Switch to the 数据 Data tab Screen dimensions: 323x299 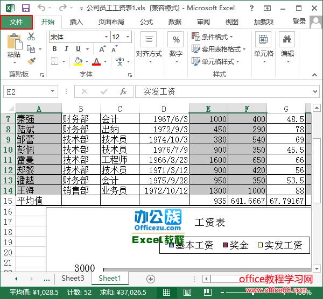point(174,22)
